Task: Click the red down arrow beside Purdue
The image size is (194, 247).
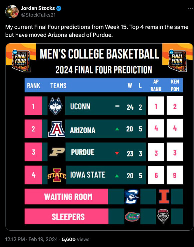Action: pos(117,153)
